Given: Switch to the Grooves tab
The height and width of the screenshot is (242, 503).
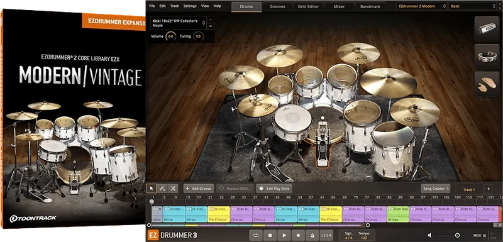Looking at the screenshot, I should [277, 6].
